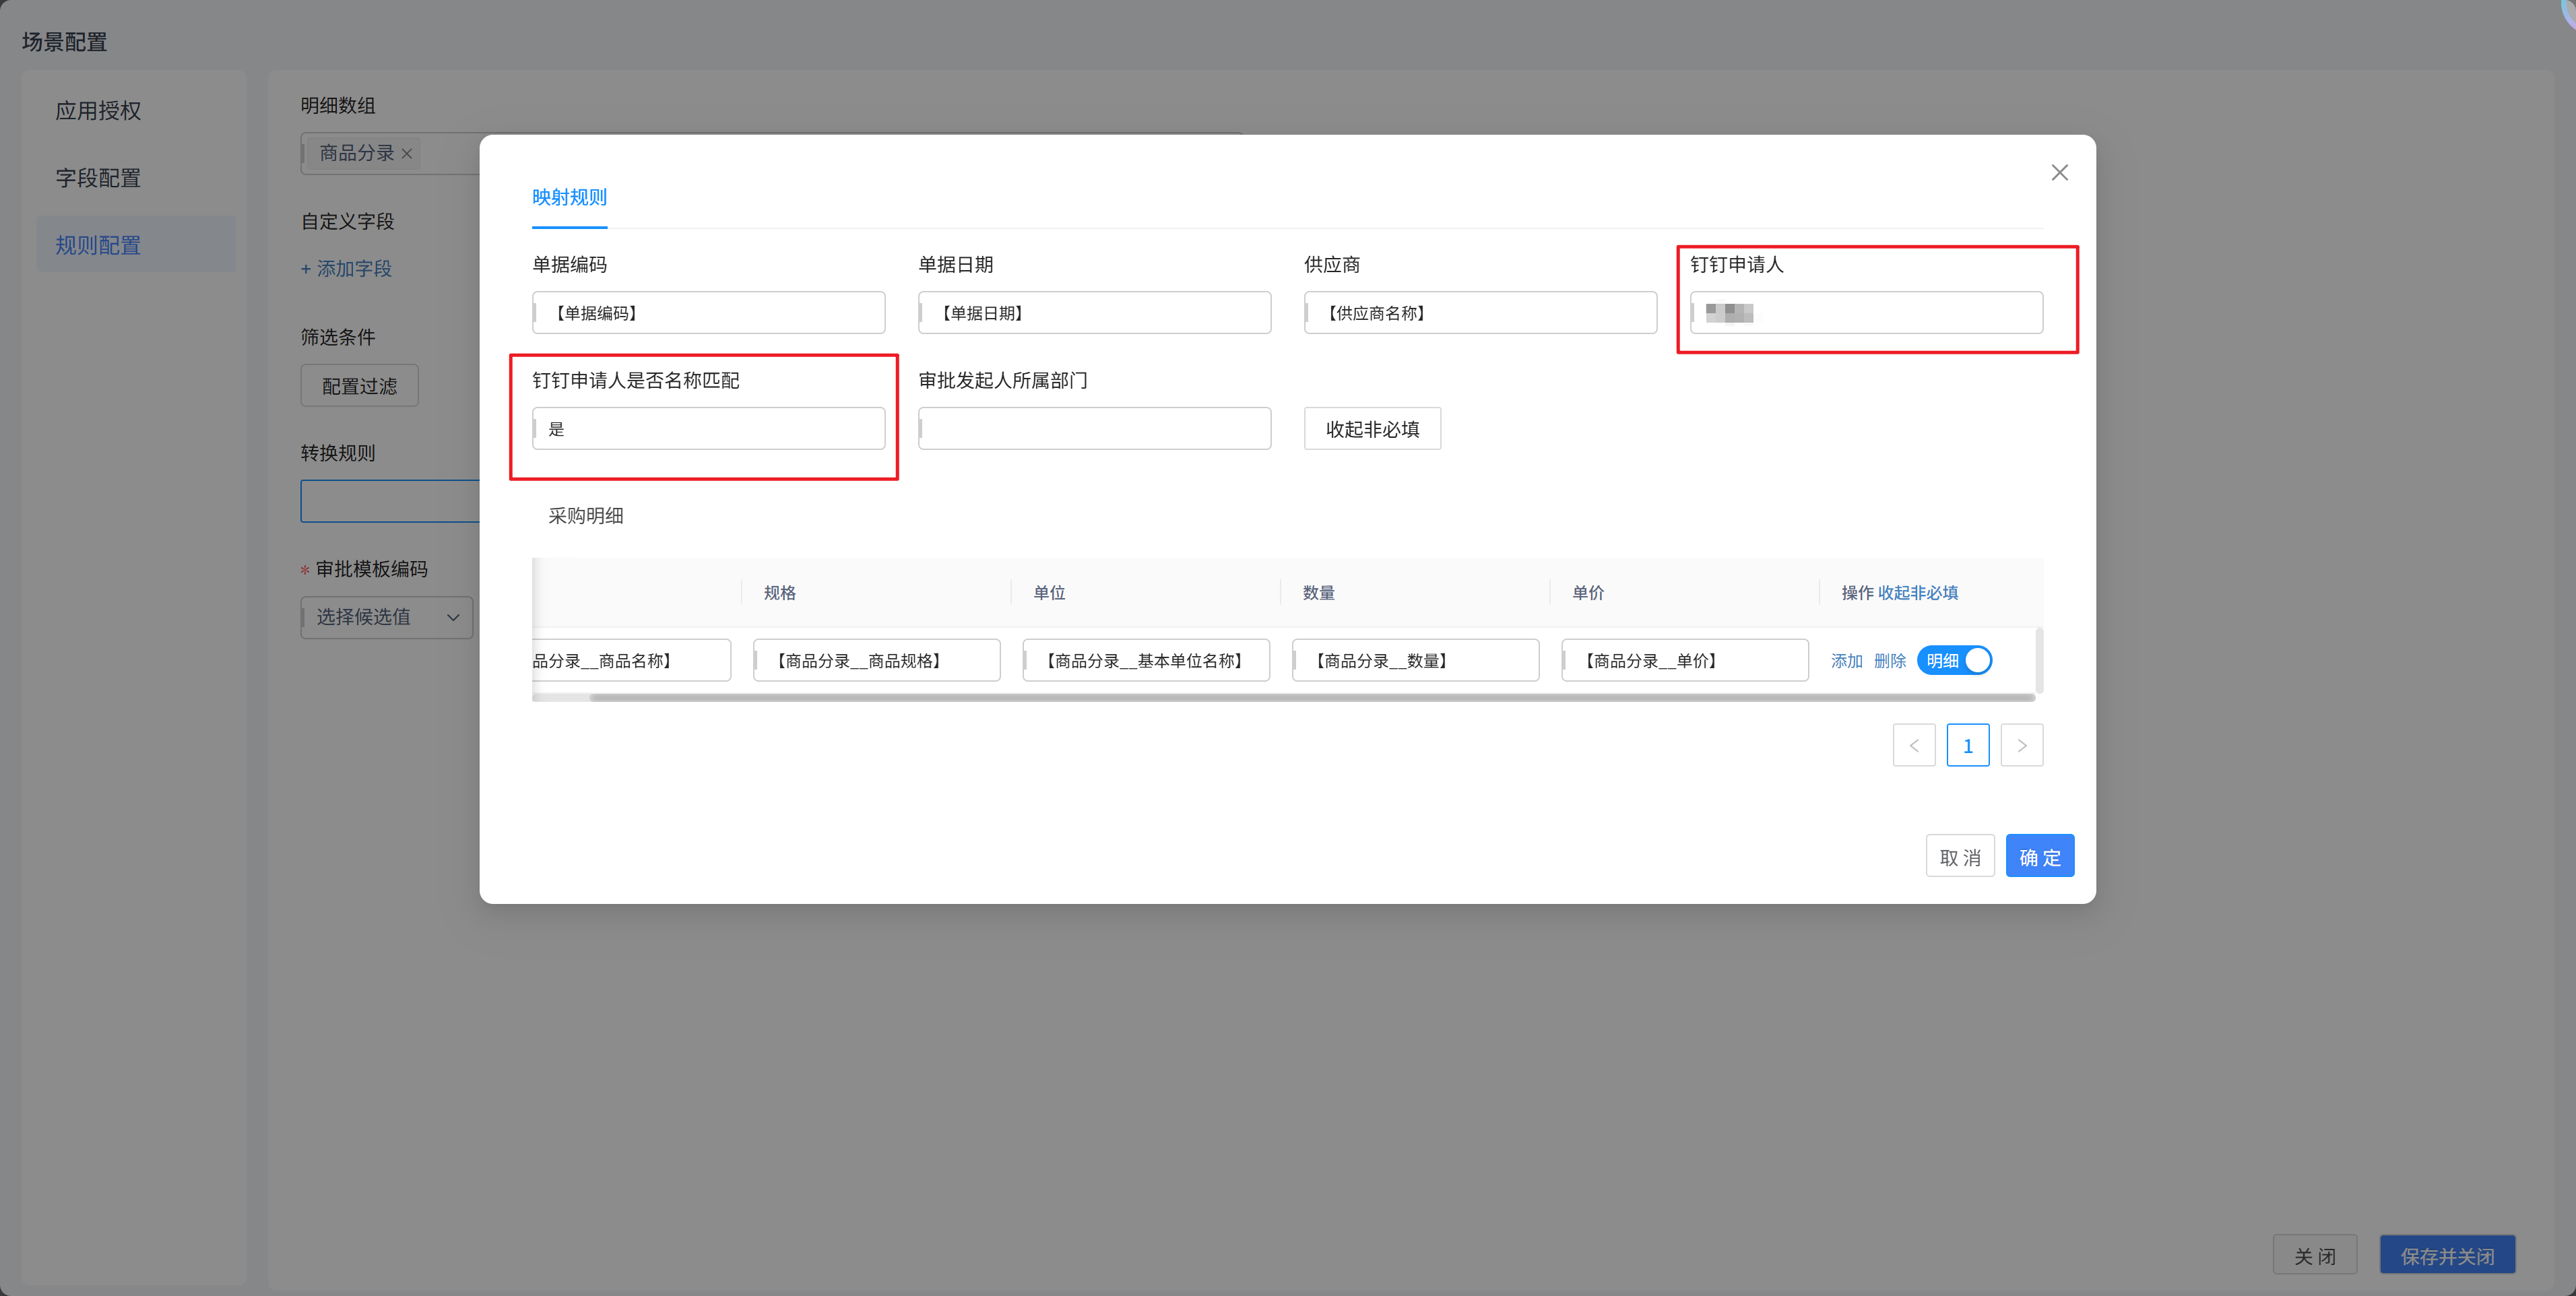Click 收起非必填 link in table header
Viewport: 2576px width, 1296px height.
point(1917,593)
